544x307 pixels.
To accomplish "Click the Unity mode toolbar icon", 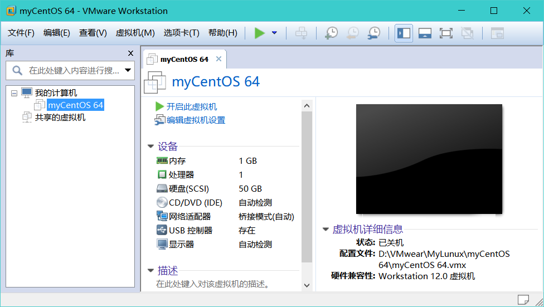I will coord(467,33).
